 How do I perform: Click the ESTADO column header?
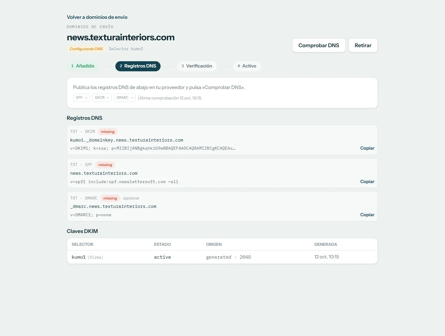pos(162,244)
